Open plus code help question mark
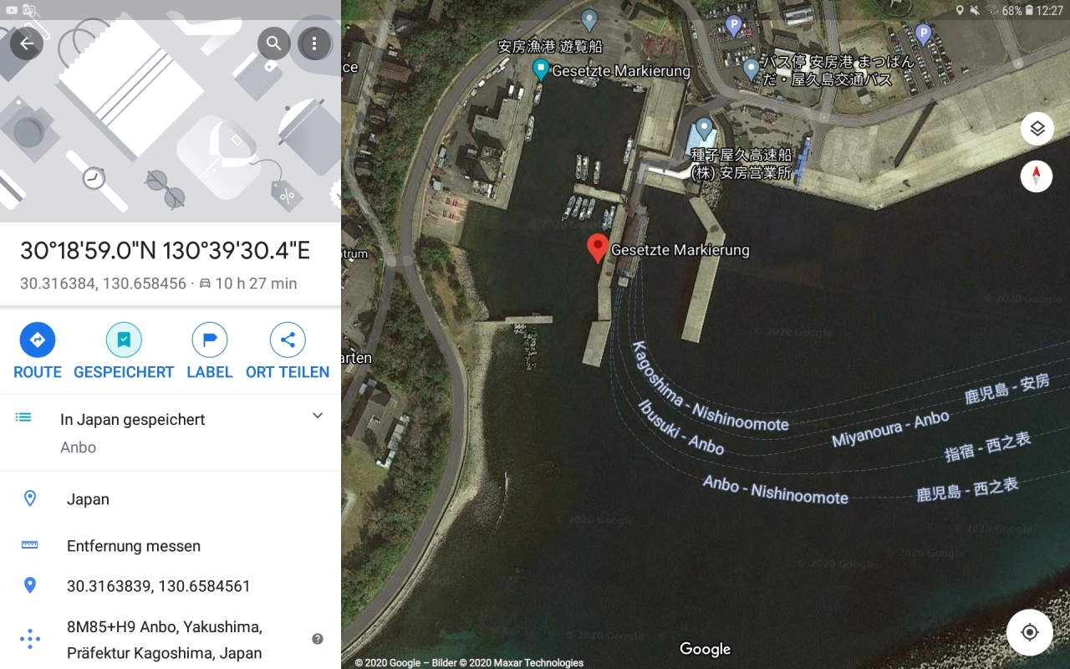Screen dimensions: 1070x669 click(318, 639)
